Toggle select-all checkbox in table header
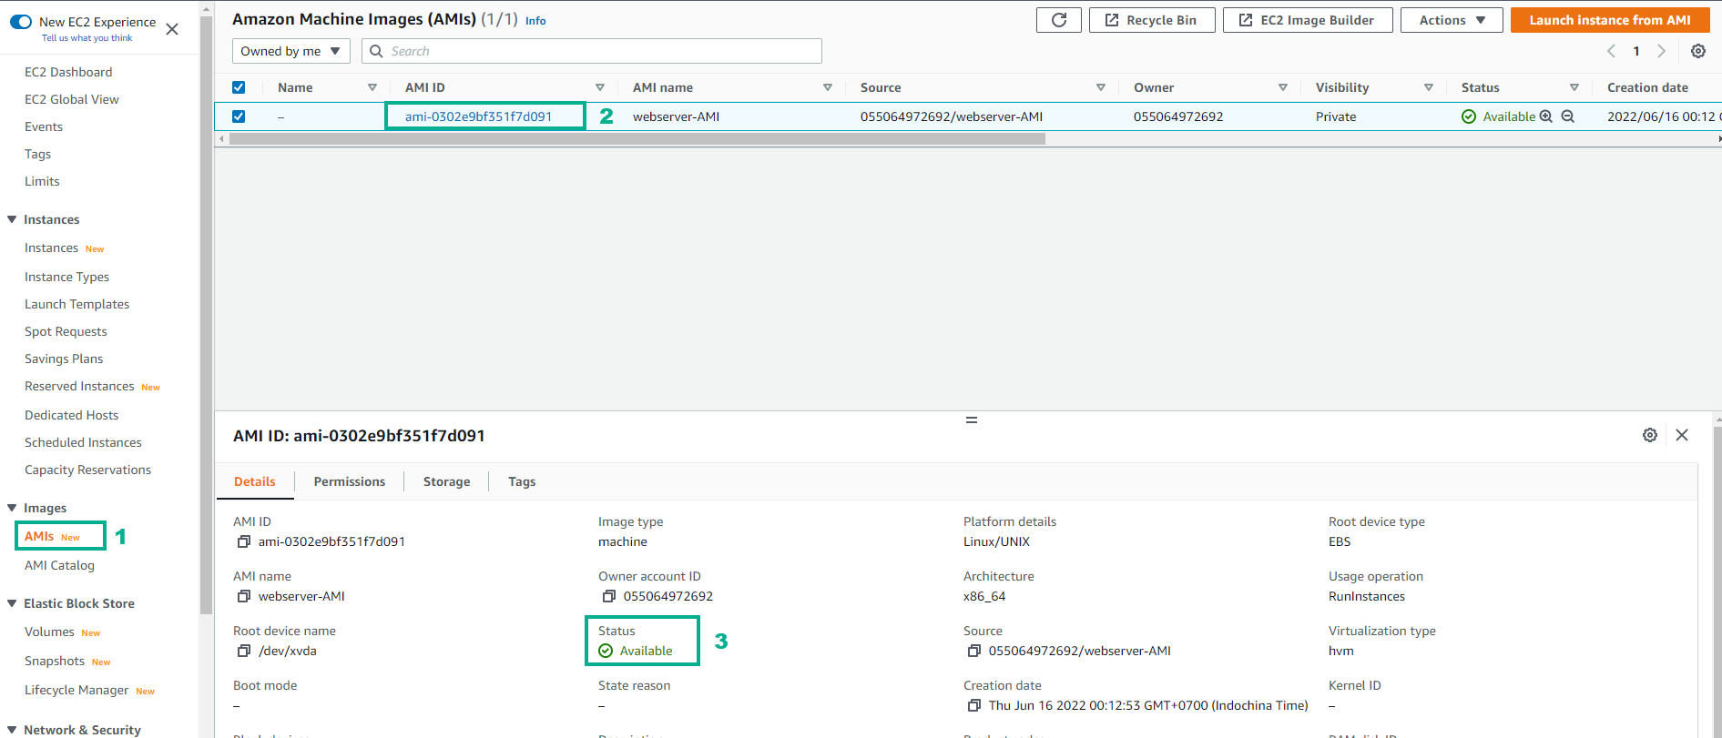This screenshot has width=1722, height=738. [239, 87]
